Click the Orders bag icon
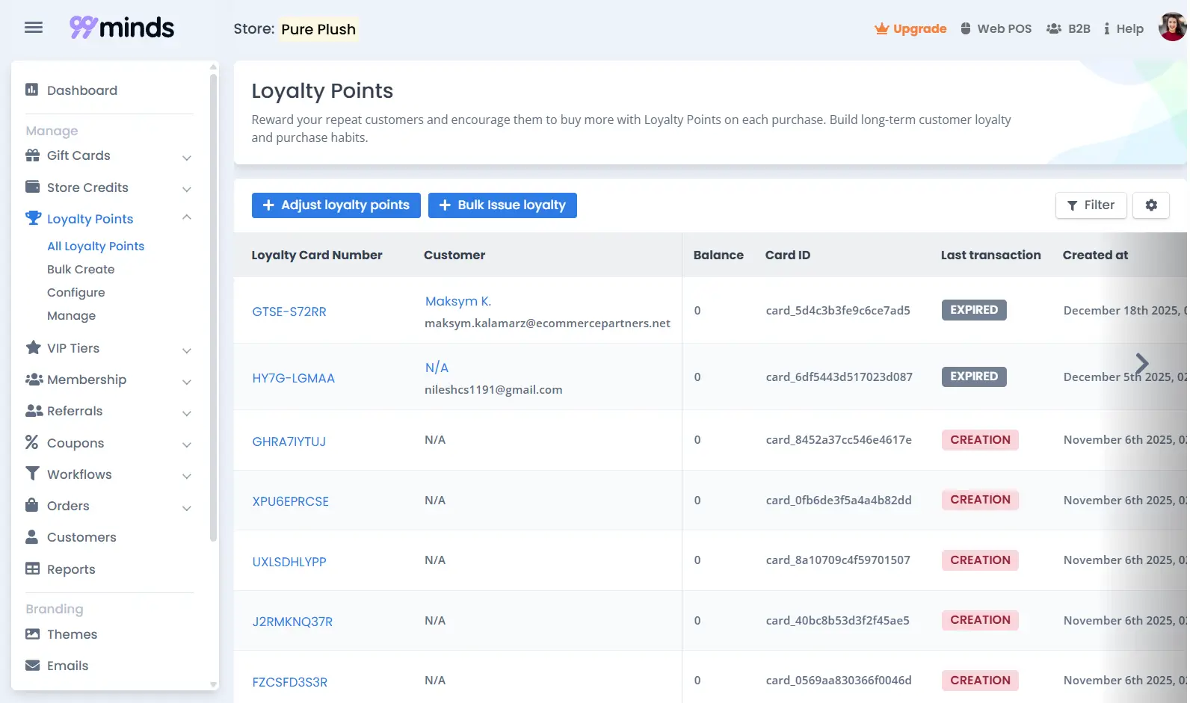The width and height of the screenshot is (1190, 703). point(31,505)
